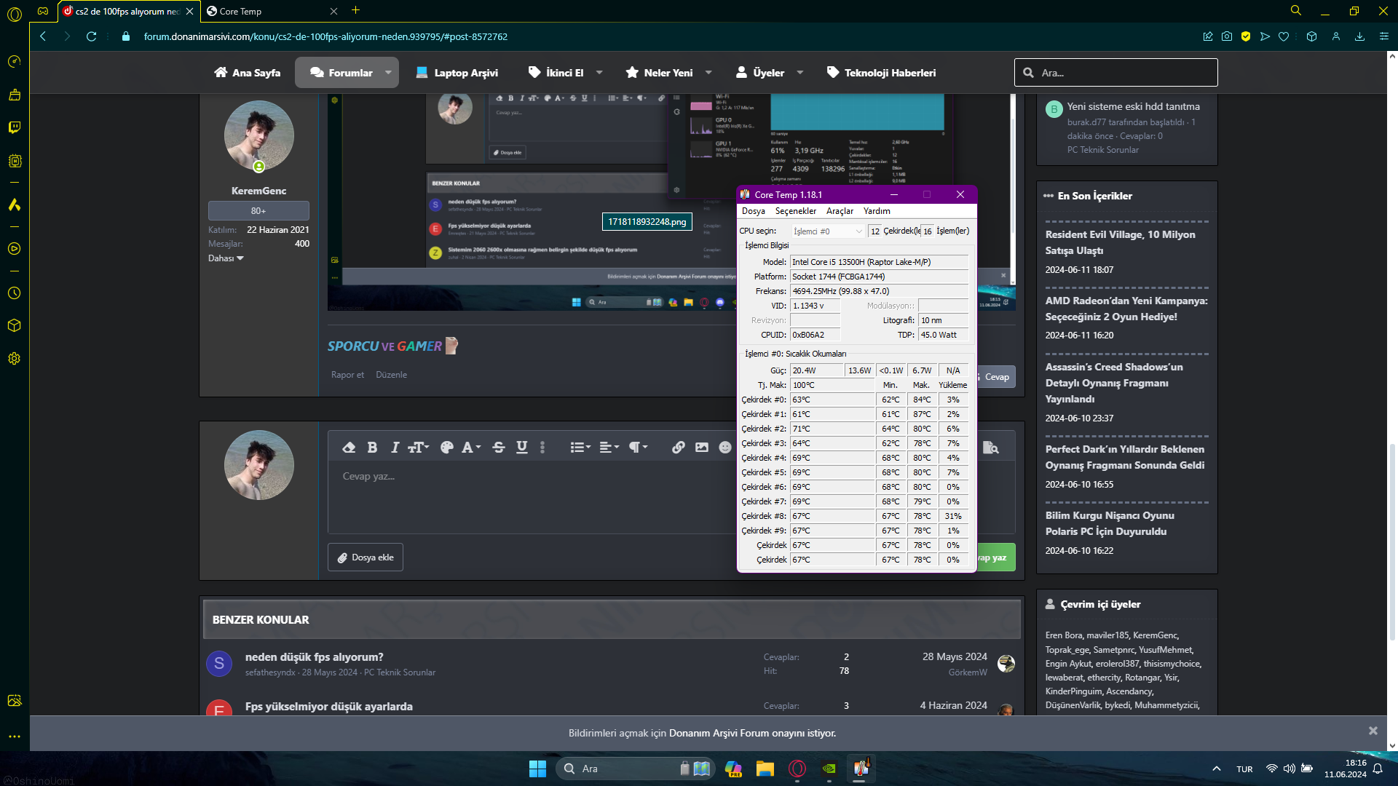The width and height of the screenshot is (1398, 786).
Task: Expand Neler Yeni dropdown arrow
Action: (708, 73)
